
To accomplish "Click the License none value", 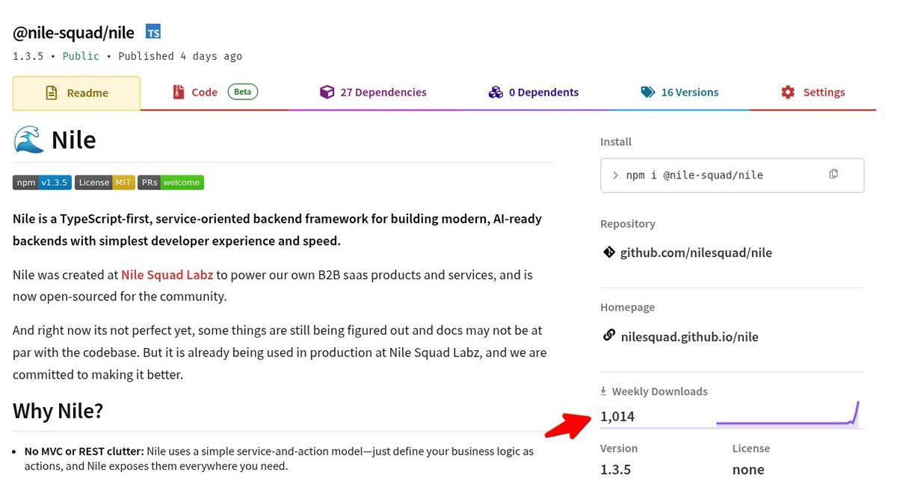I will (748, 470).
